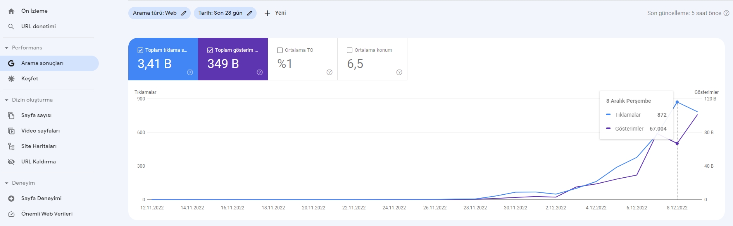733x226 pixels.
Task: Edit the Arama türü: Web filter chip
Action: click(x=159, y=13)
